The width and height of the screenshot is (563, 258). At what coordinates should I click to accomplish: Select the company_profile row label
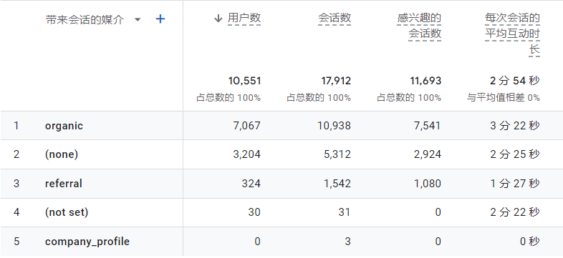click(x=87, y=242)
